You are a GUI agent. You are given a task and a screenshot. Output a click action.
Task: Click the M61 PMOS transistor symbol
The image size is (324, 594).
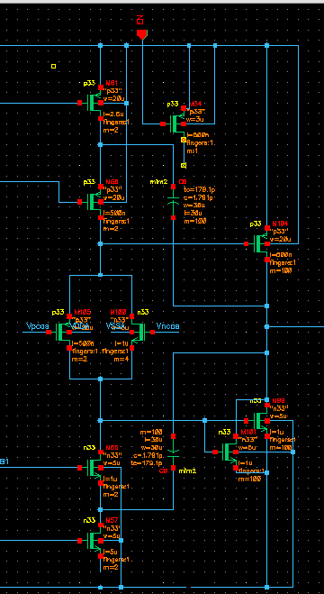(x=93, y=103)
